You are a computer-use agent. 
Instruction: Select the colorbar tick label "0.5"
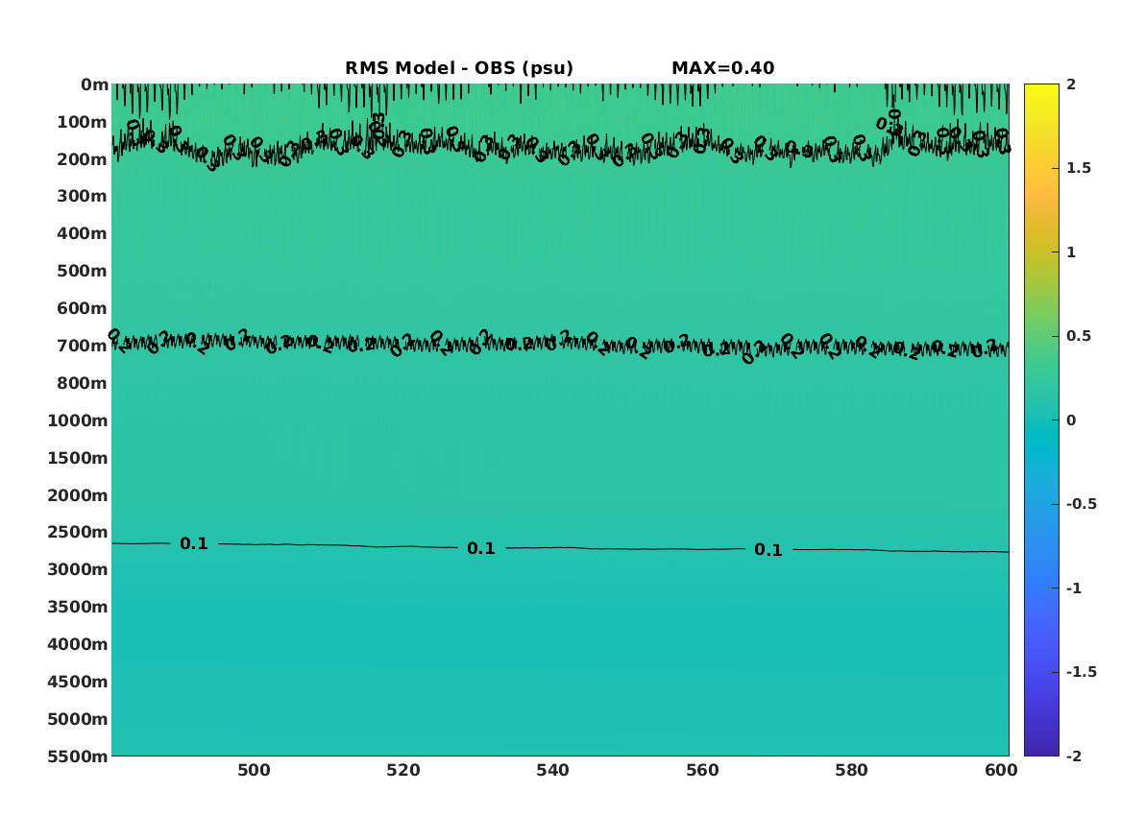[1079, 336]
